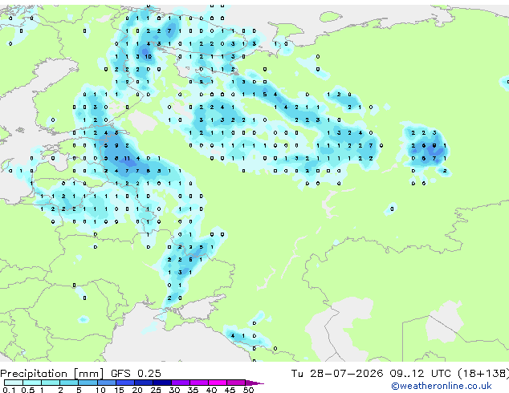The image size is (509, 393).
Task: Click the 2–5 mm legend color box
Action: 70,383
